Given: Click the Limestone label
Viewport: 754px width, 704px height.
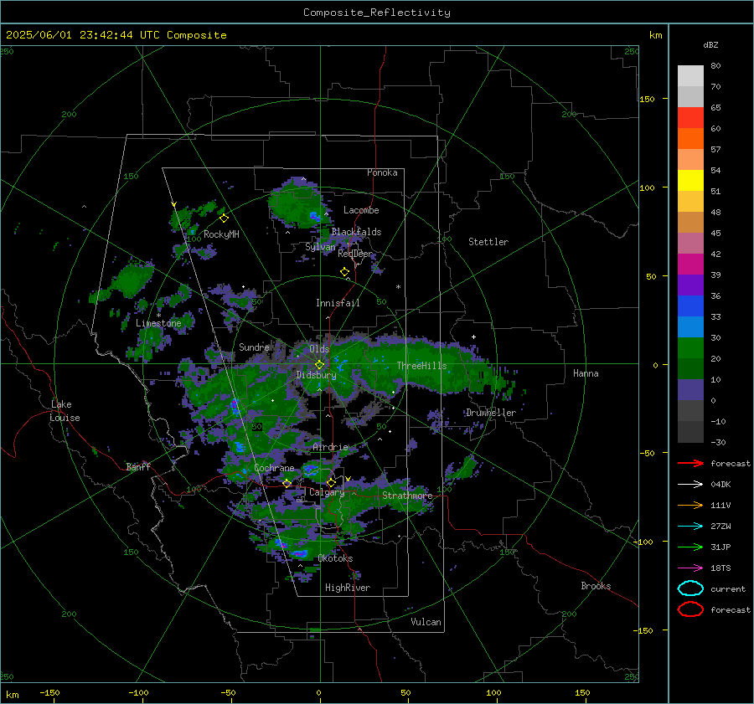Looking at the screenshot, I should click(x=158, y=323).
